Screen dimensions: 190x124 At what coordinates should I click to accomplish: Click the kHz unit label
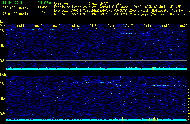[3, 24]
